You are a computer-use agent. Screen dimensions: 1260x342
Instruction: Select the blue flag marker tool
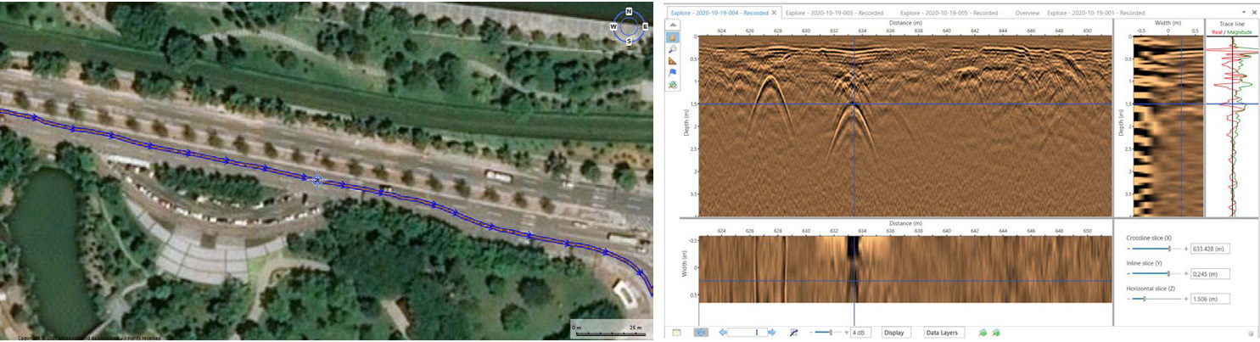(x=674, y=73)
